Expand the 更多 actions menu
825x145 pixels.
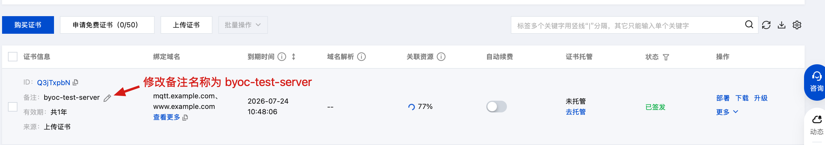[x=727, y=112]
